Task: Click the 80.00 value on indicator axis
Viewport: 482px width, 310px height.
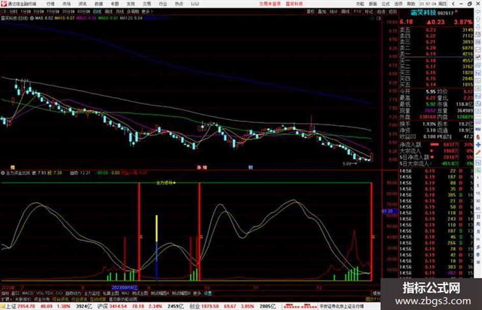Action: (x=392, y=193)
